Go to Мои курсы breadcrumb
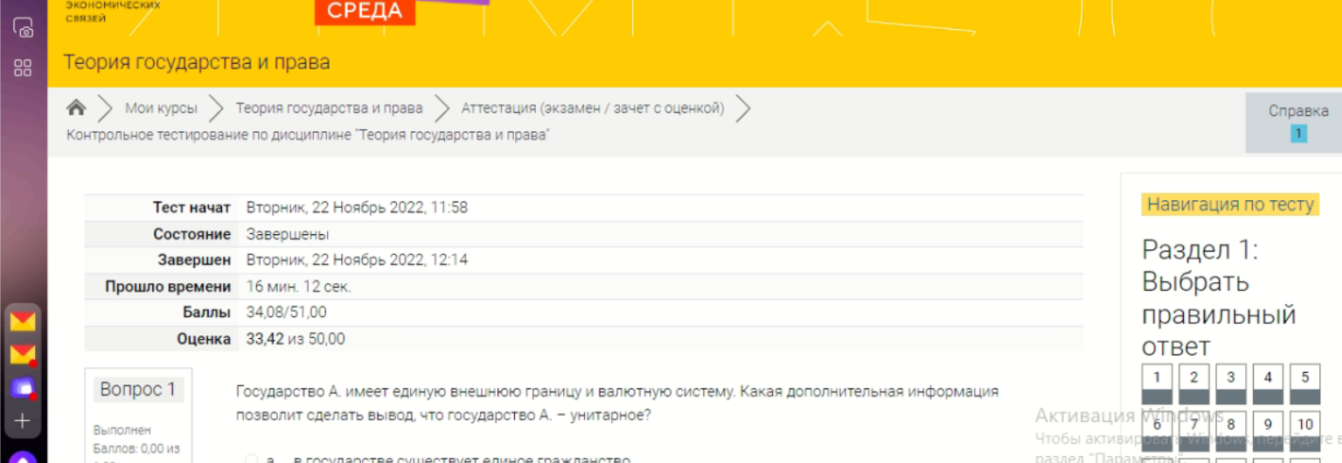Screen dimensions: 1342x463 pos(161,108)
